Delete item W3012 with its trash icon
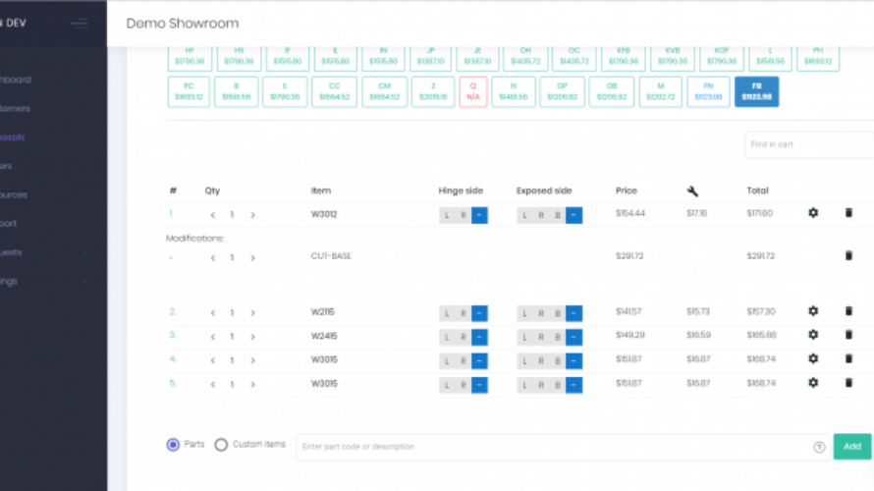The image size is (874, 491). 848,213
